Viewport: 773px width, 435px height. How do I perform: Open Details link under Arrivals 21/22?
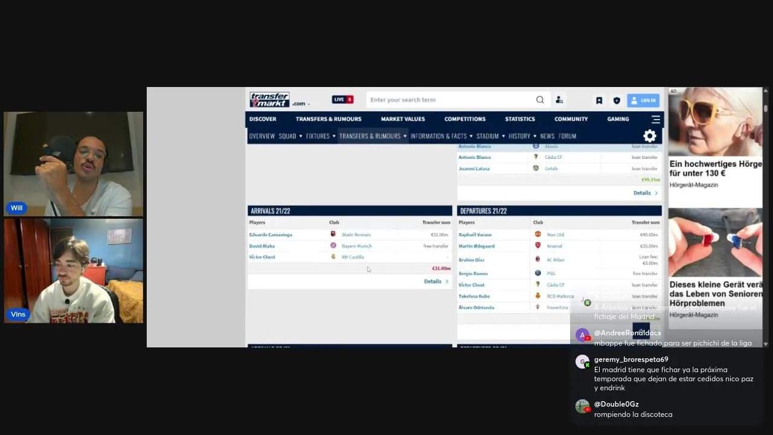point(436,282)
